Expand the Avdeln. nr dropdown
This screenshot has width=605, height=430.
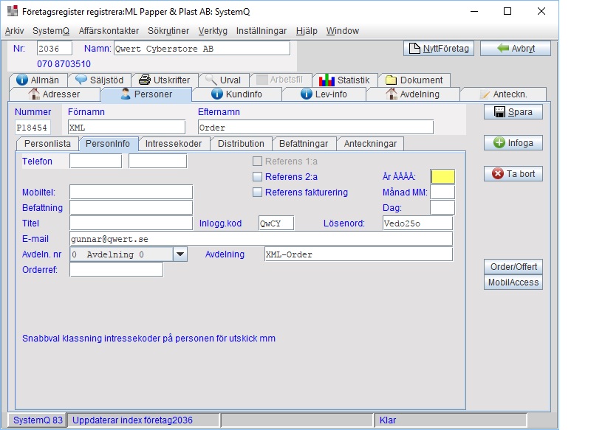180,254
